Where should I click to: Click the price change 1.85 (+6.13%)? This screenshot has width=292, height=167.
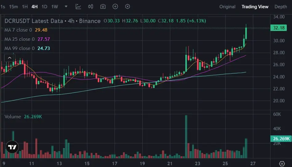coord(191,21)
